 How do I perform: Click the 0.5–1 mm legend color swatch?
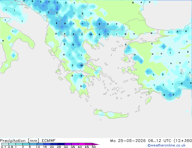click(12, 144)
